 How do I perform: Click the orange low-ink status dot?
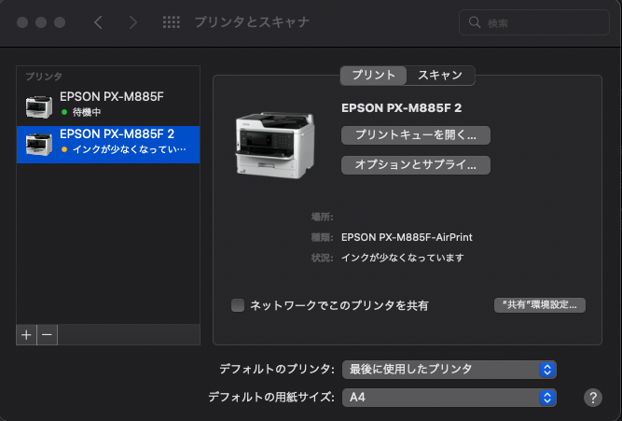click(64, 149)
